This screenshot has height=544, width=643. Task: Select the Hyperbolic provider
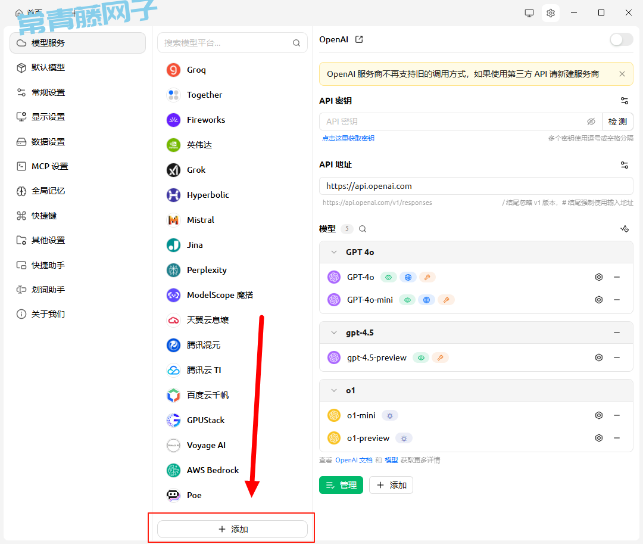[233, 195]
